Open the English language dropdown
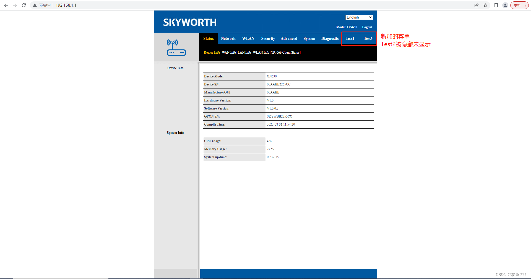 (359, 17)
